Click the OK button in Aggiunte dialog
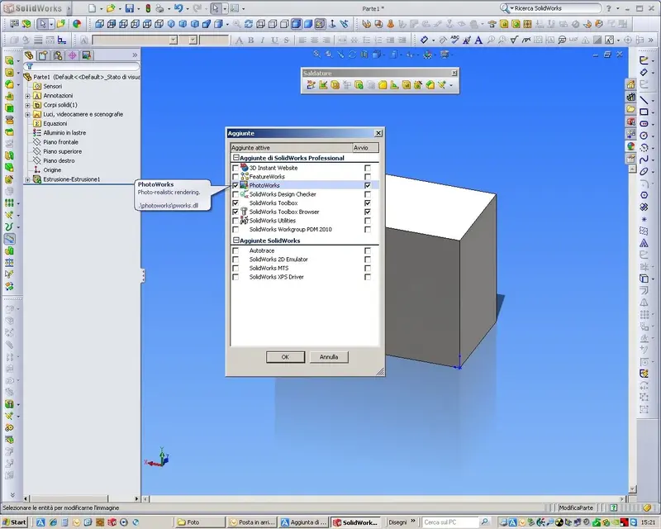 point(285,357)
